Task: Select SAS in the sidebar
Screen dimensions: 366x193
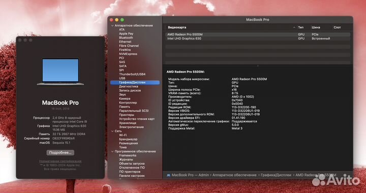Action: [x=122, y=62]
